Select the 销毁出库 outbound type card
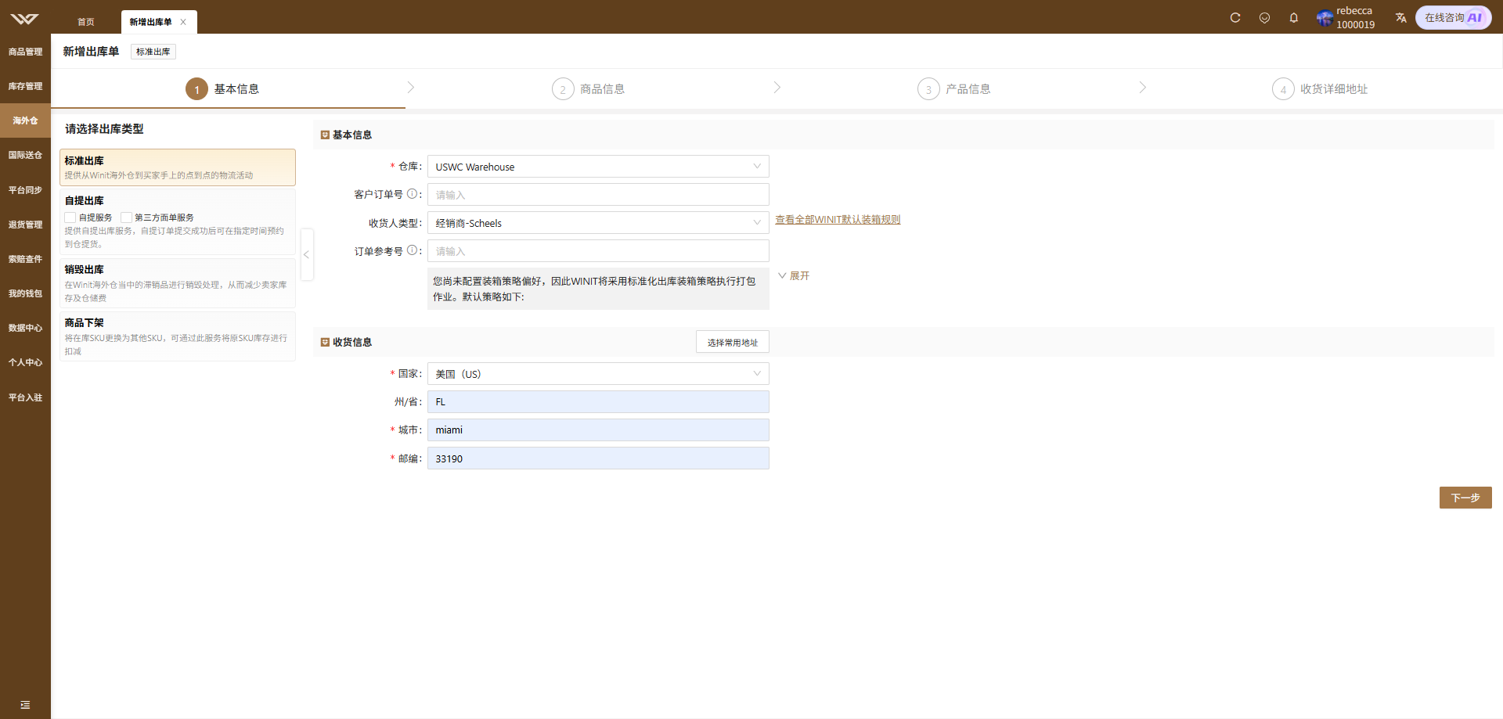Image resolution: width=1503 pixels, height=719 pixels. coord(178,283)
